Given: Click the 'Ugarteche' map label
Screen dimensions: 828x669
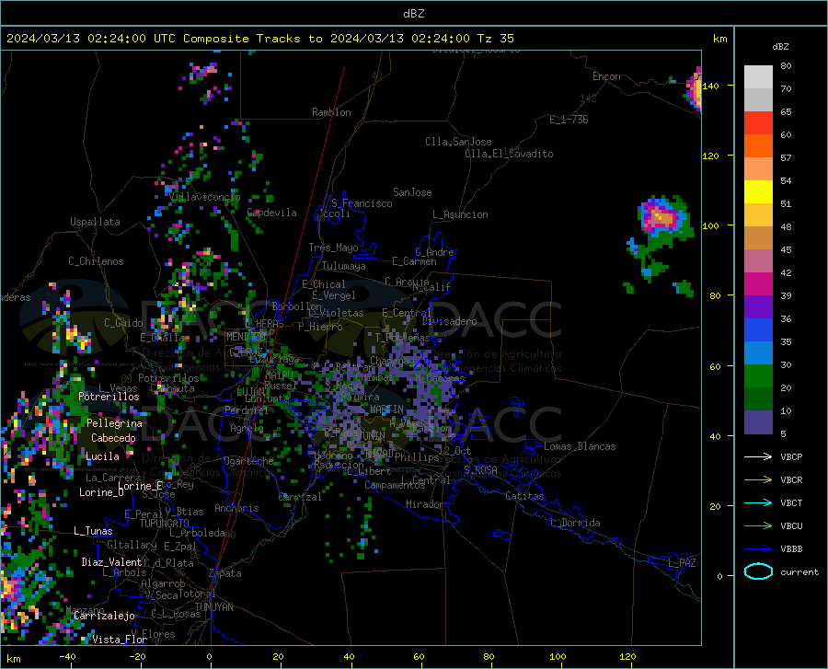Looking at the screenshot, I should 248,460.
